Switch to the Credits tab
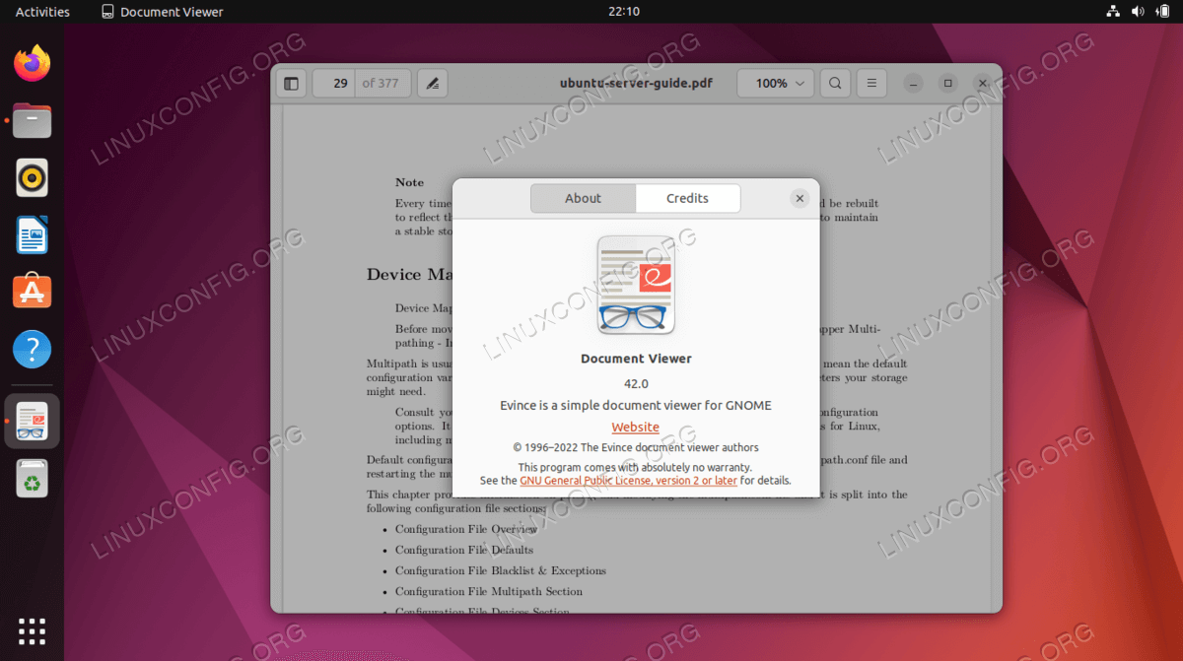 pyautogui.click(x=687, y=198)
